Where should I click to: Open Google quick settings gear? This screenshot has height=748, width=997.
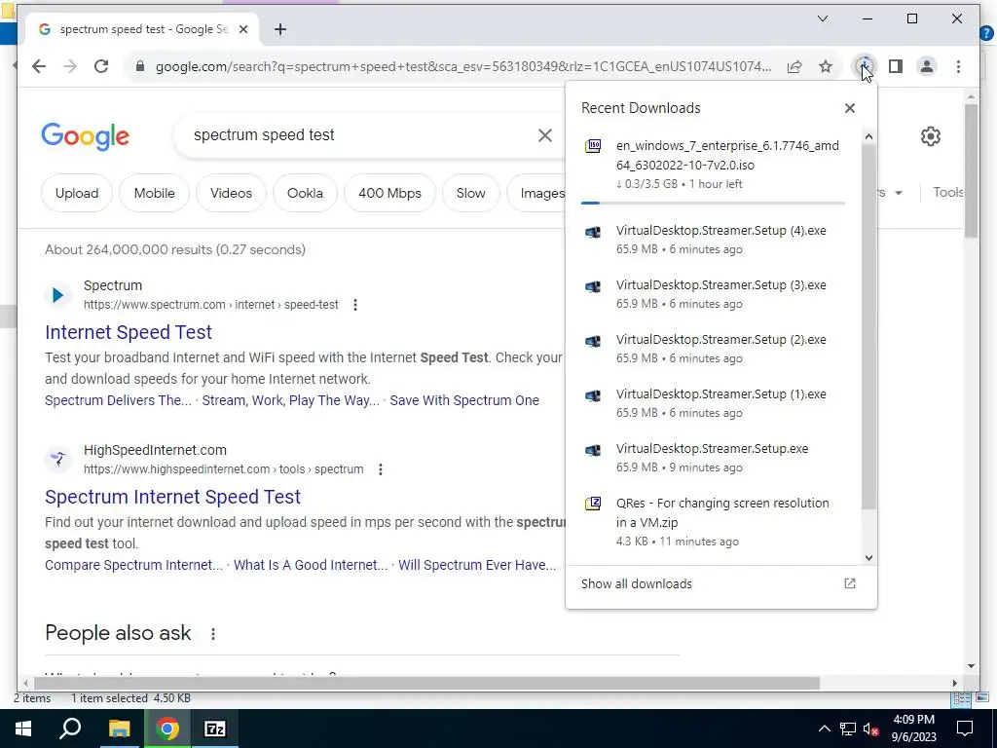pos(930,135)
